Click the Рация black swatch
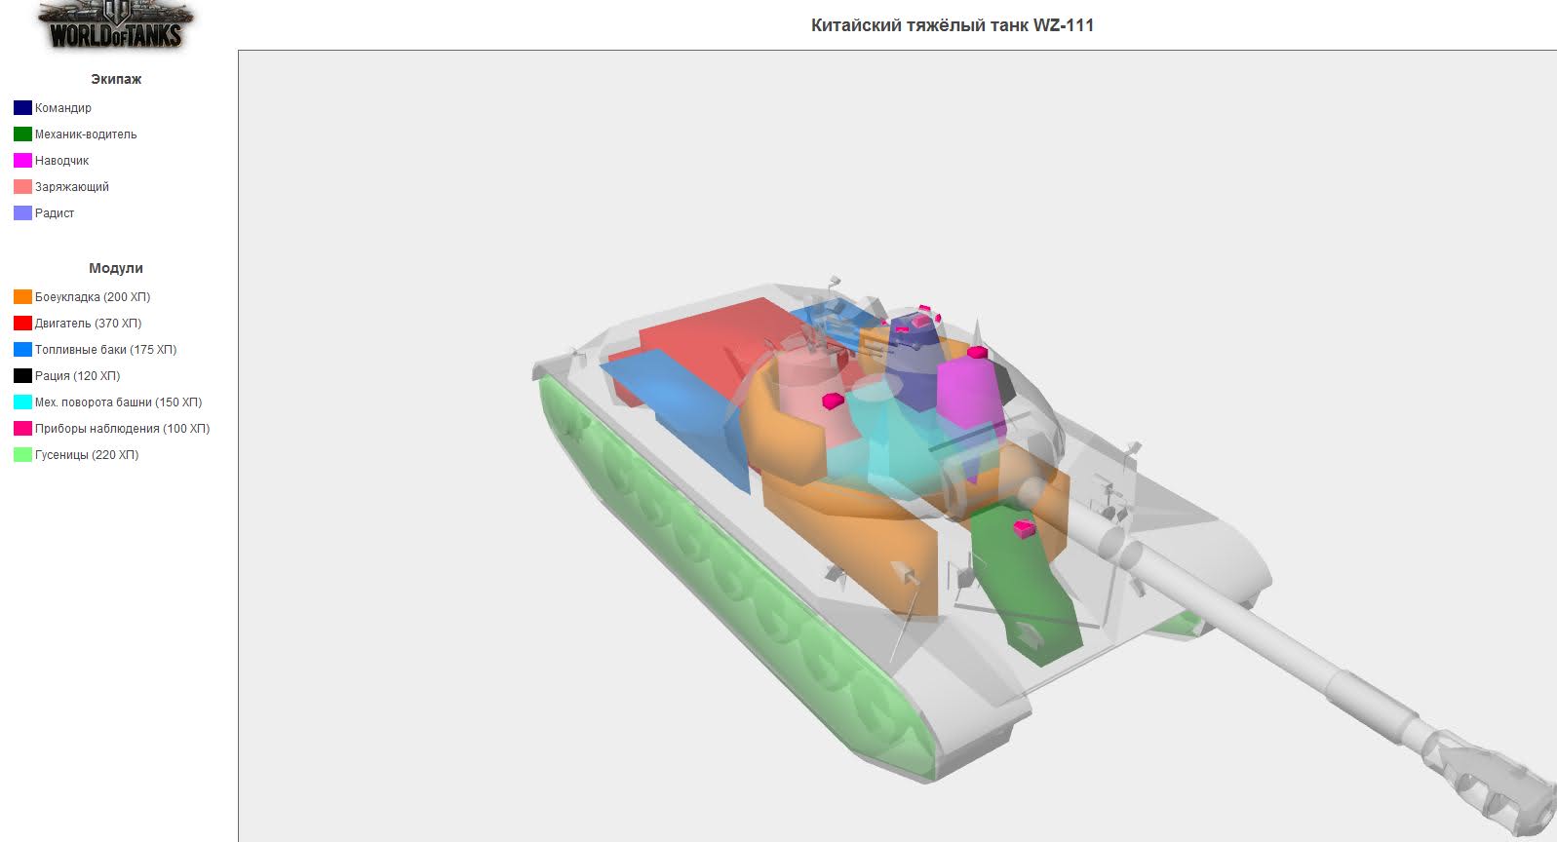This screenshot has height=842, width=1557. (x=22, y=376)
